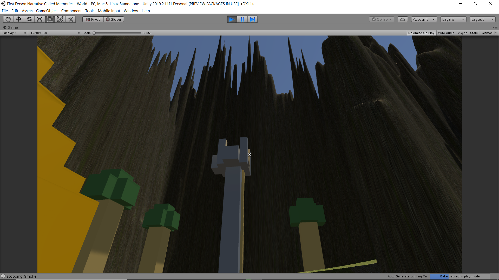Open the Gizmos dropdown arrow
The height and width of the screenshot is (280, 499).
(x=496, y=33)
